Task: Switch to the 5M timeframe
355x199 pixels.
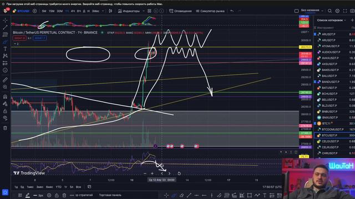Action: tap(44, 11)
